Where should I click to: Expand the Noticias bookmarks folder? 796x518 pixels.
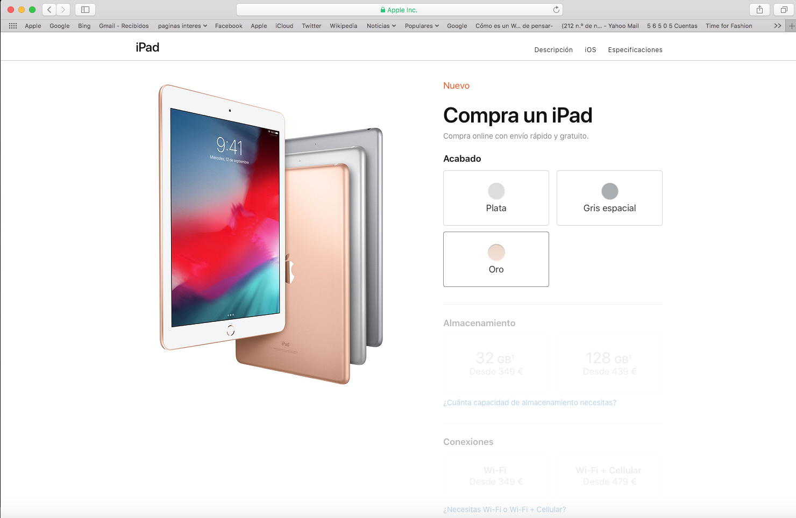pos(381,26)
